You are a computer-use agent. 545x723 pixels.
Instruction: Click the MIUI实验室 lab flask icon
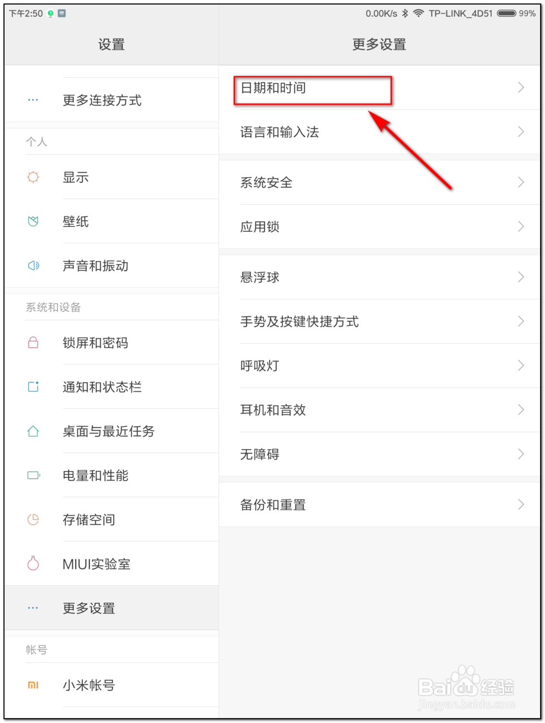click(x=33, y=564)
